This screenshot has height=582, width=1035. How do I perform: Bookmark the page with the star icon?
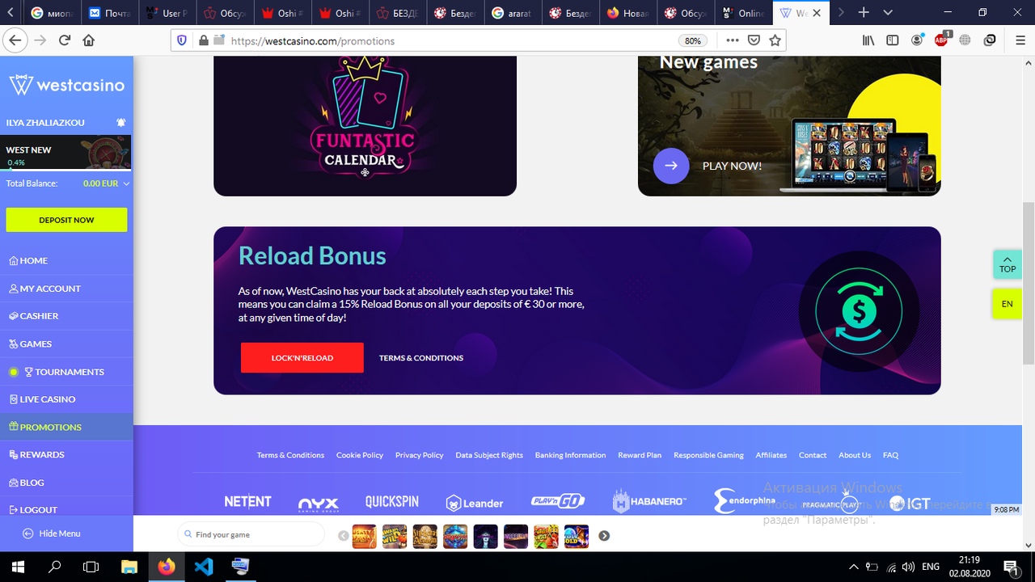pyautogui.click(x=775, y=40)
